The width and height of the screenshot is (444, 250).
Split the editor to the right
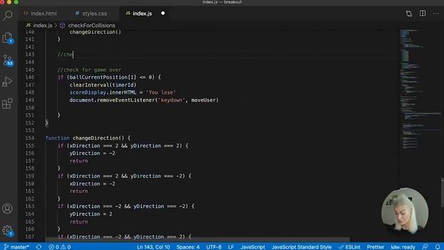point(422,13)
